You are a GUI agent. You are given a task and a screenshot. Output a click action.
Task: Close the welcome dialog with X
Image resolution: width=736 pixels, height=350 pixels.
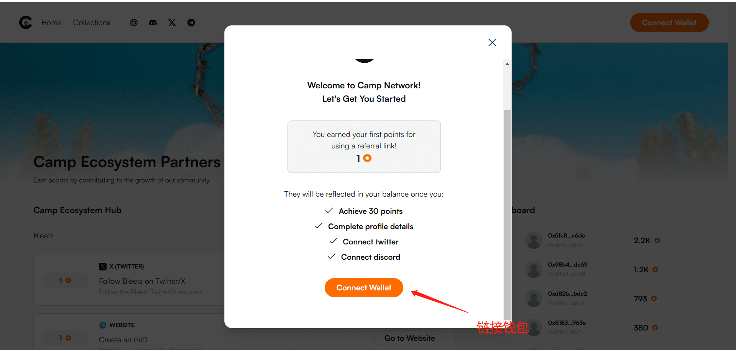(x=492, y=42)
